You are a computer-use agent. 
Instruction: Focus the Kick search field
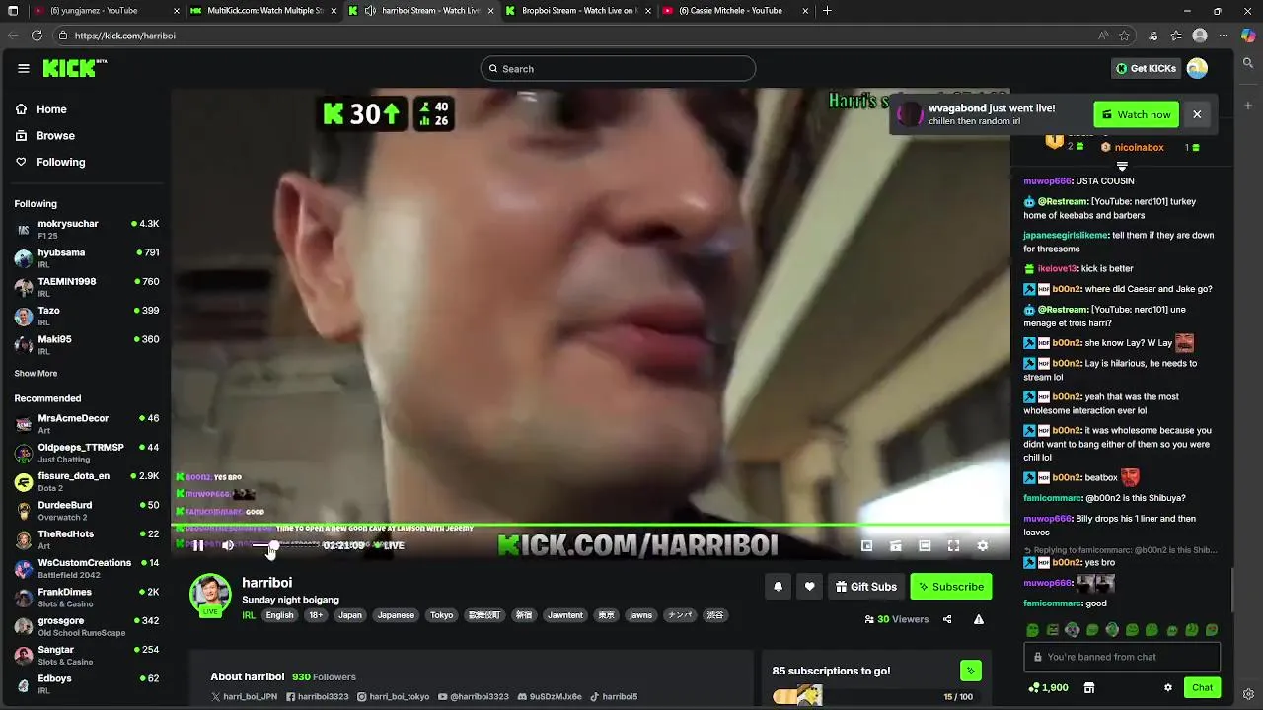(x=618, y=68)
